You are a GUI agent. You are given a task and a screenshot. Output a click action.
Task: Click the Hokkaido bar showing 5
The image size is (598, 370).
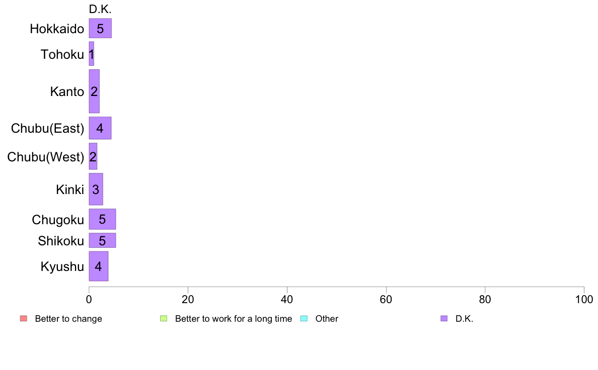pos(100,28)
